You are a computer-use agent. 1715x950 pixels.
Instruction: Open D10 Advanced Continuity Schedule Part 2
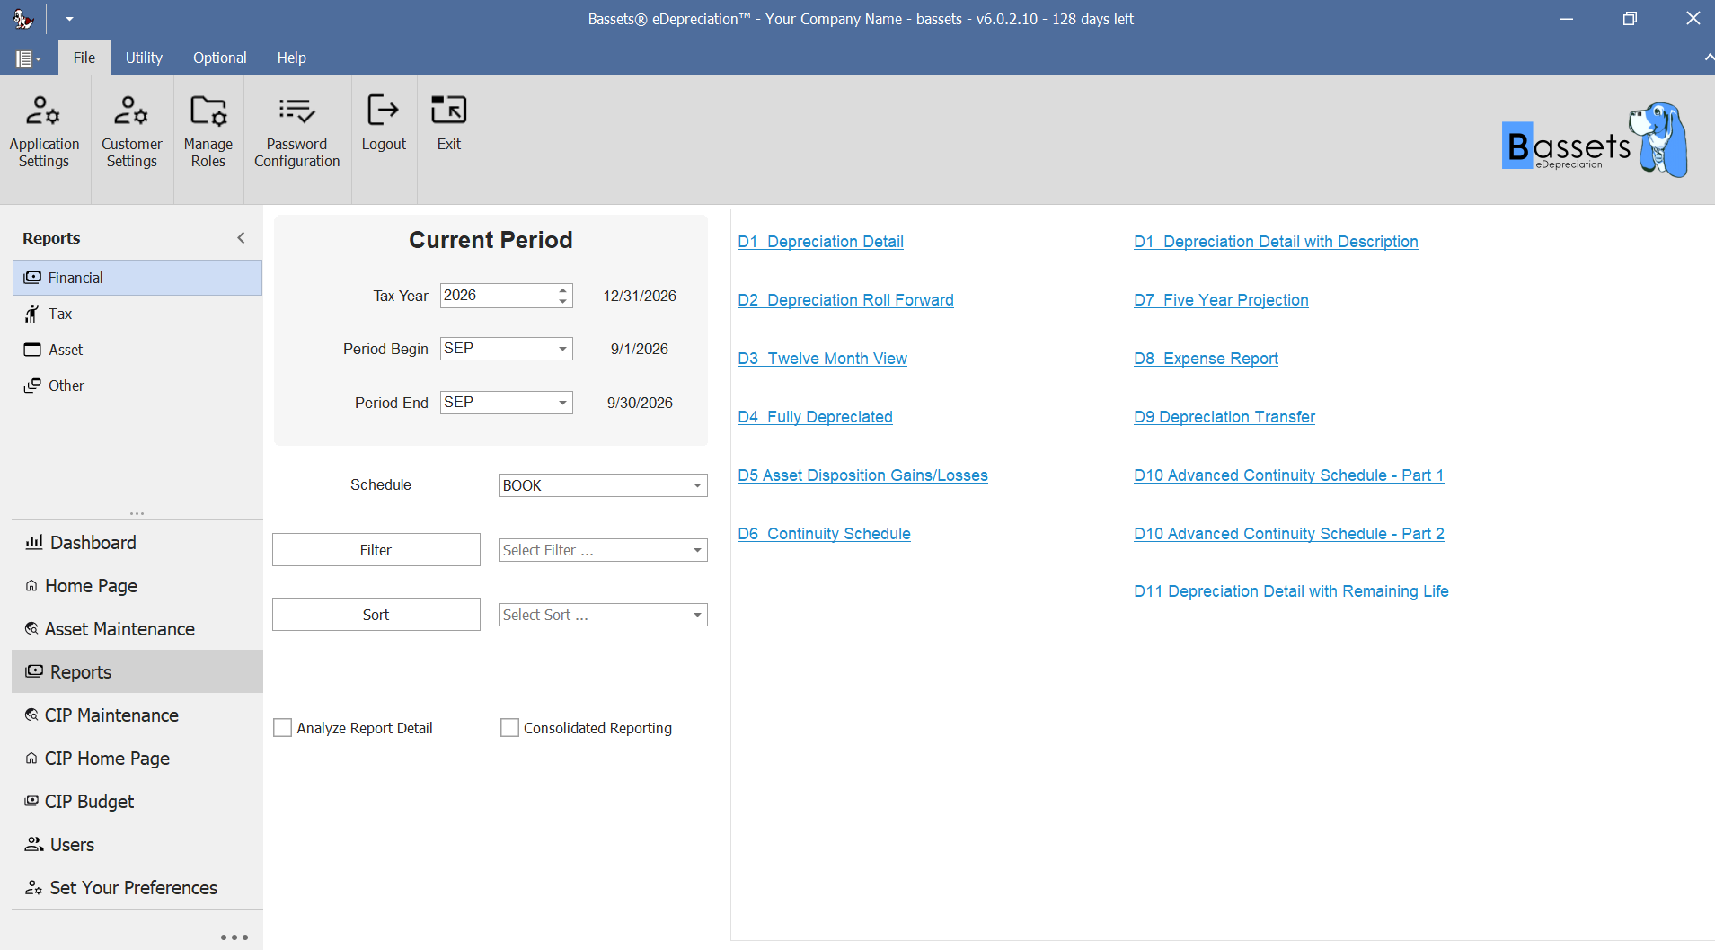pyautogui.click(x=1289, y=534)
